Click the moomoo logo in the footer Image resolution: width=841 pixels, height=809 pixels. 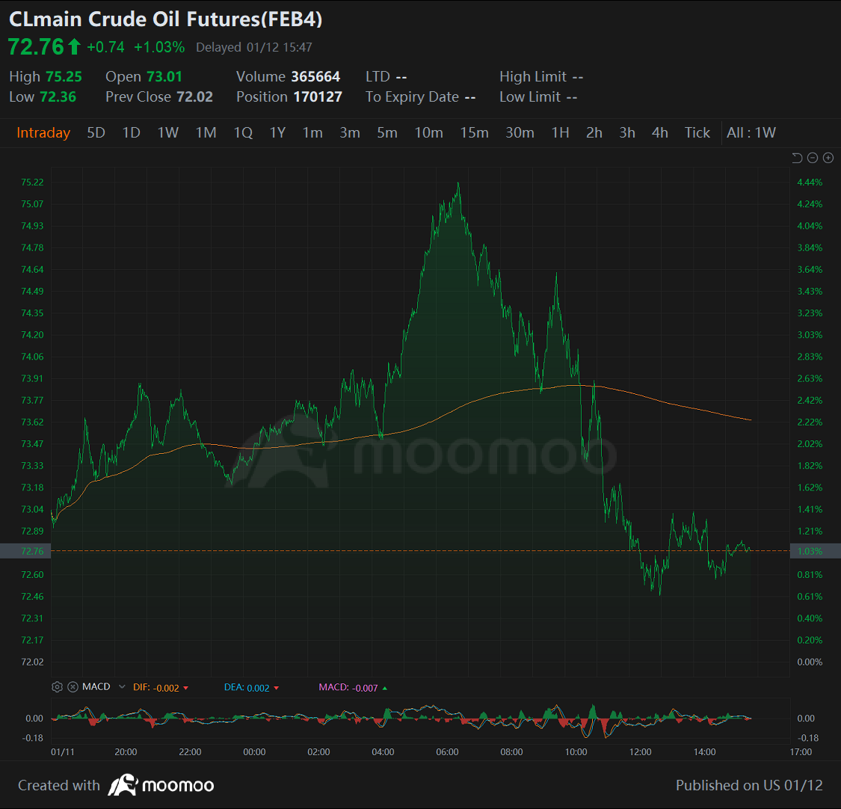click(161, 786)
